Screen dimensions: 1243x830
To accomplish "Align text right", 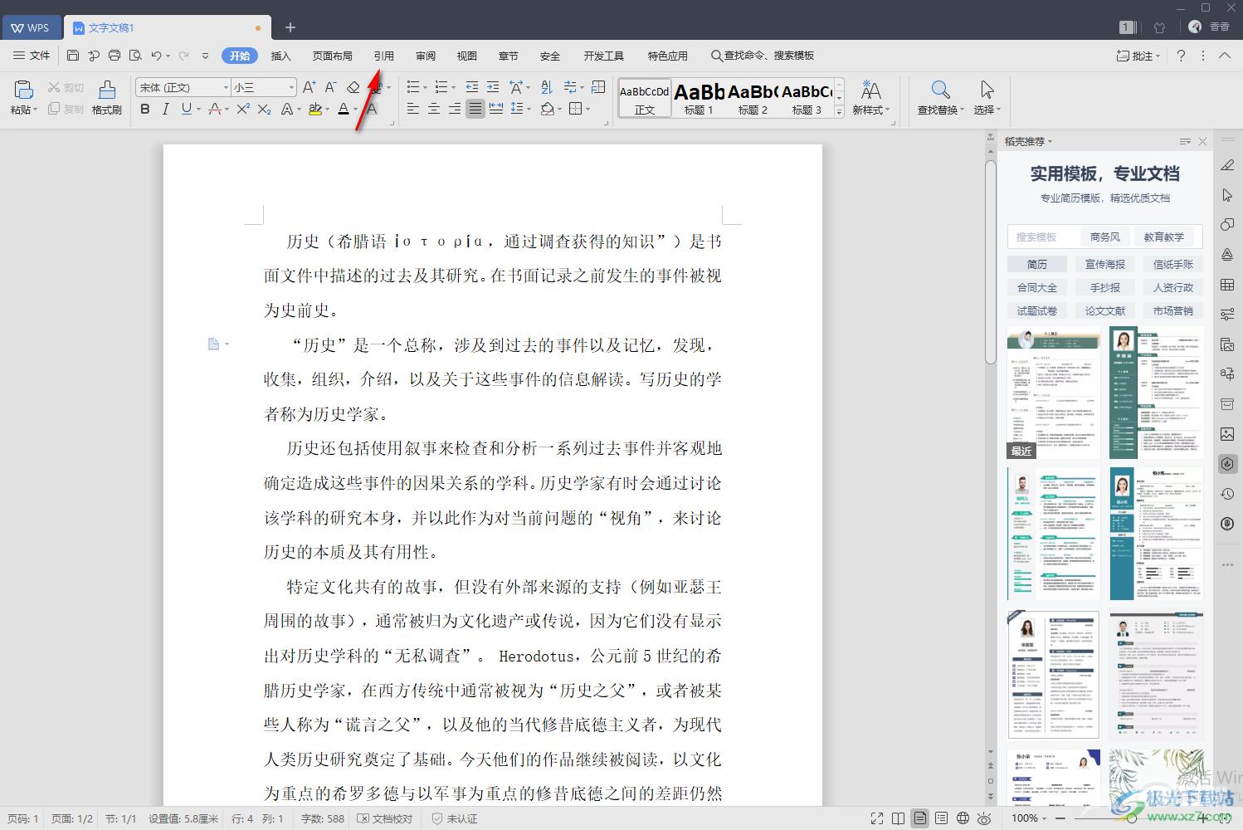I will [454, 109].
